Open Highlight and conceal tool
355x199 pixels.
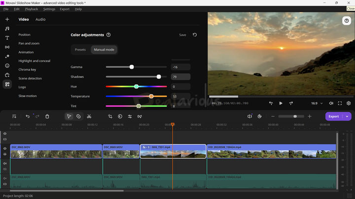tap(34, 61)
